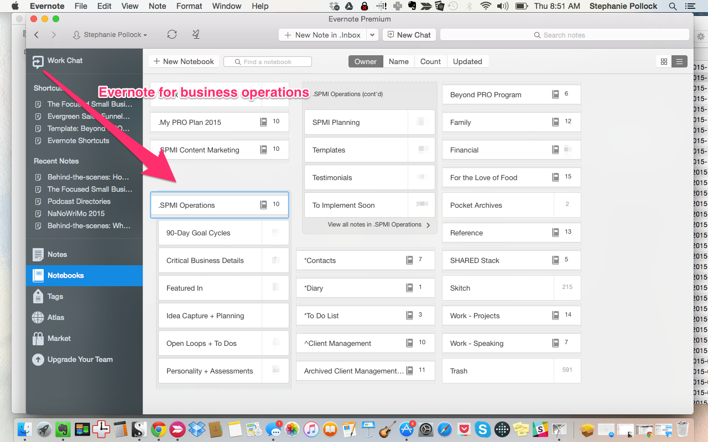Viewport: 708px width, 442px height.
Task: Open 90-Day Goal Cycles notebook
Action: (223, 233)
